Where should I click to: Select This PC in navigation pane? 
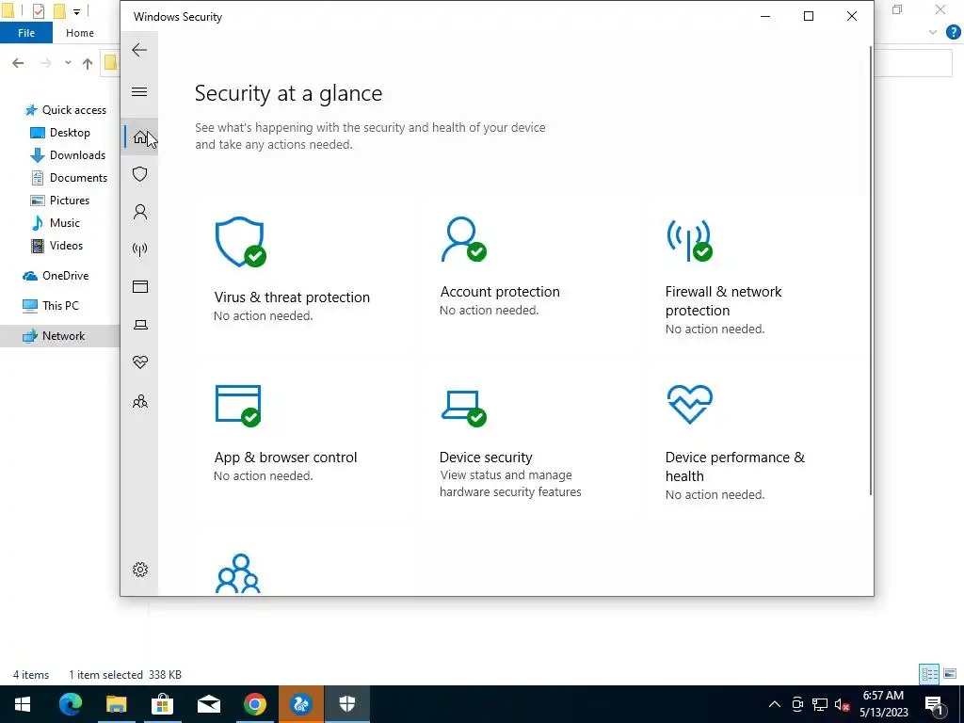click(x=51, y=306)
